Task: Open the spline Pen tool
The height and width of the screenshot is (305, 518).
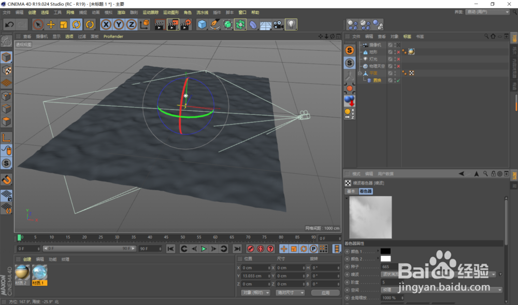Action: tap(215, 24)
